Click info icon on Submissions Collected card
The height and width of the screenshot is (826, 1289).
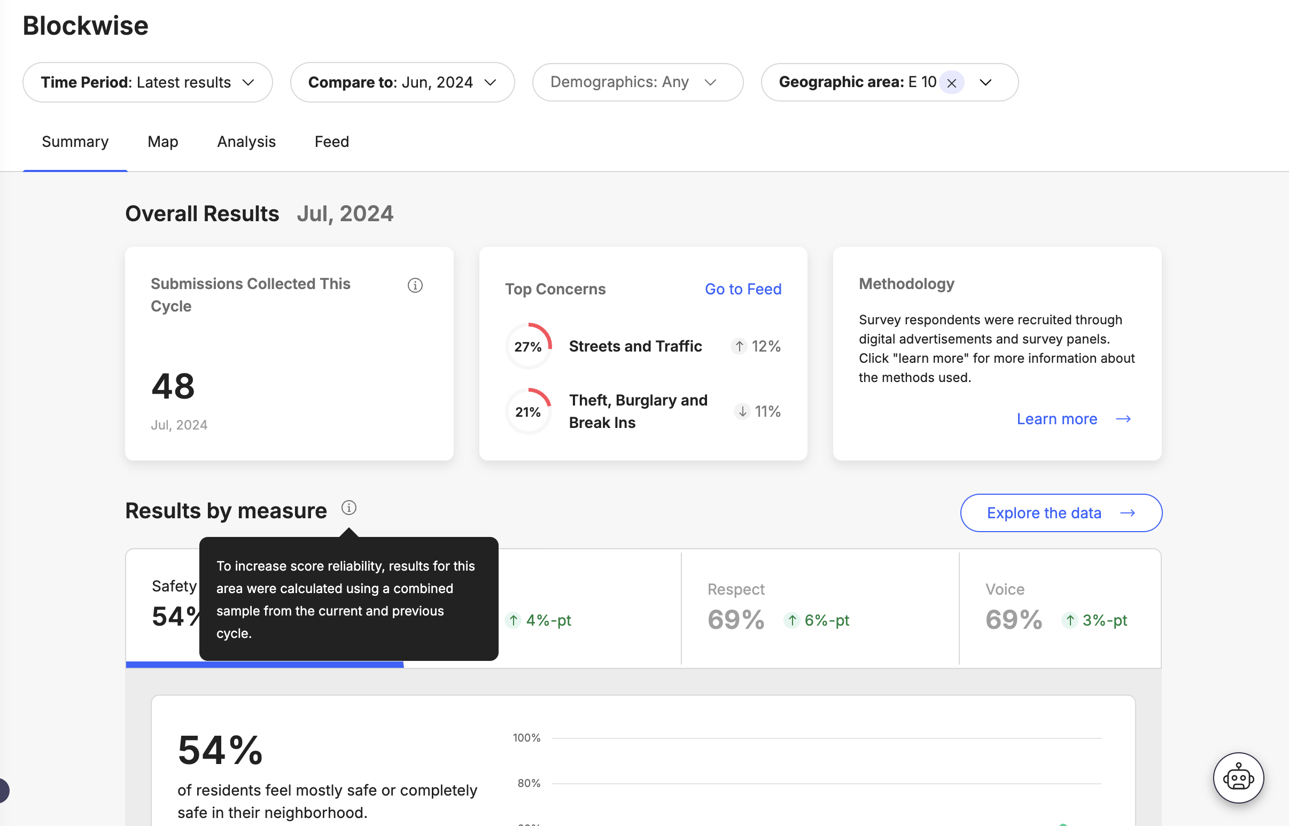click(415, 285)
